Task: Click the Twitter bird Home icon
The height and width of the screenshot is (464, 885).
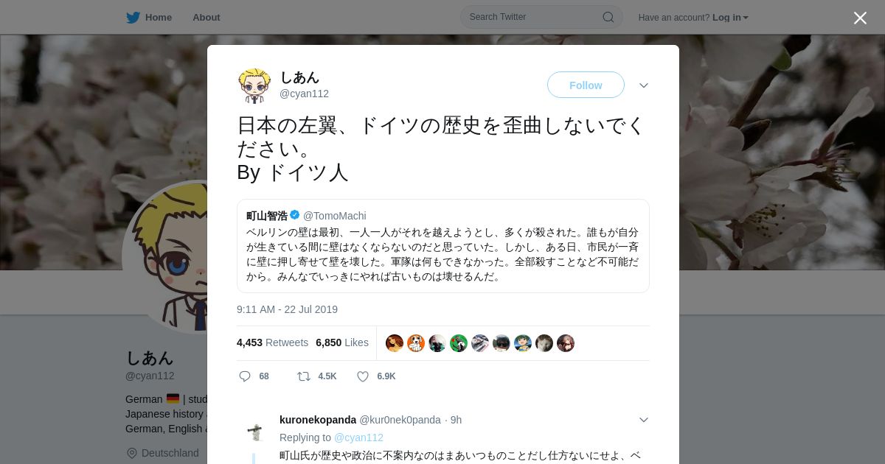Action: pyautogui.click(x=133, y=17)
